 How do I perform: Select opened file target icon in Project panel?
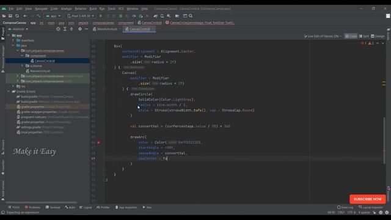[58, 29]
